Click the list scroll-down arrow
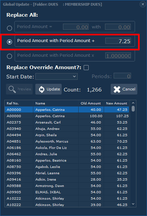Image resolution: width=147 pixels, height=216 pixels. [133, 204]
